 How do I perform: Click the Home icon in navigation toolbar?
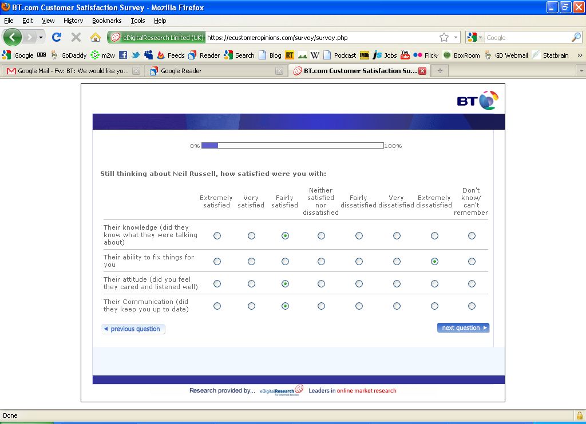click(x=96, y=38)
